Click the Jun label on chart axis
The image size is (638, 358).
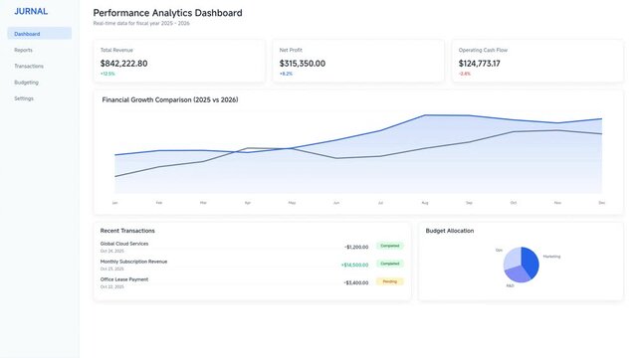tap(336, 202)
